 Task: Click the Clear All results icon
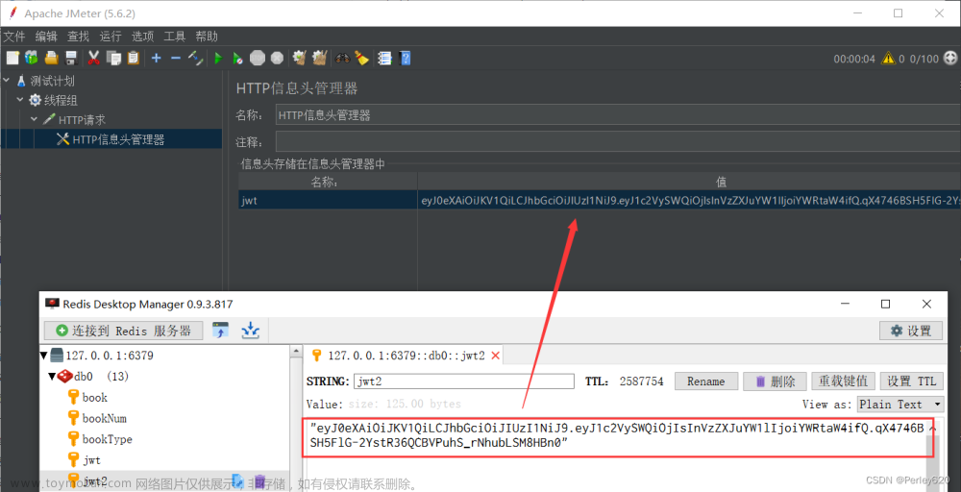click(x=319, y=59)
